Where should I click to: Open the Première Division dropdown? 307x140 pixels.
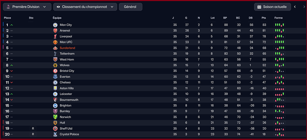tap(27, 7)
